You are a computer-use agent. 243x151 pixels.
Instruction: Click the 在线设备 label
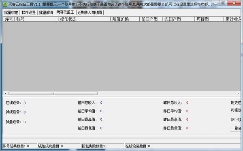coord(13,103)
